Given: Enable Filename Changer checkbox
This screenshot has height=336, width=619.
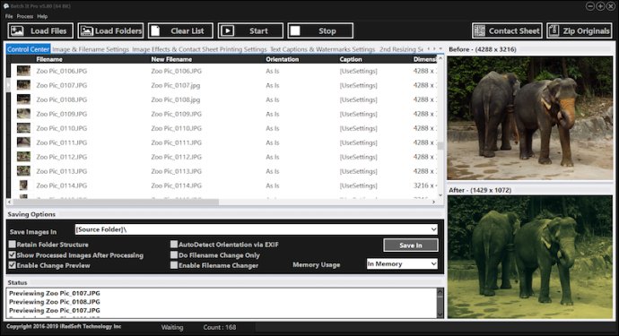Looking at the screenshot, I should click(174, 265).
